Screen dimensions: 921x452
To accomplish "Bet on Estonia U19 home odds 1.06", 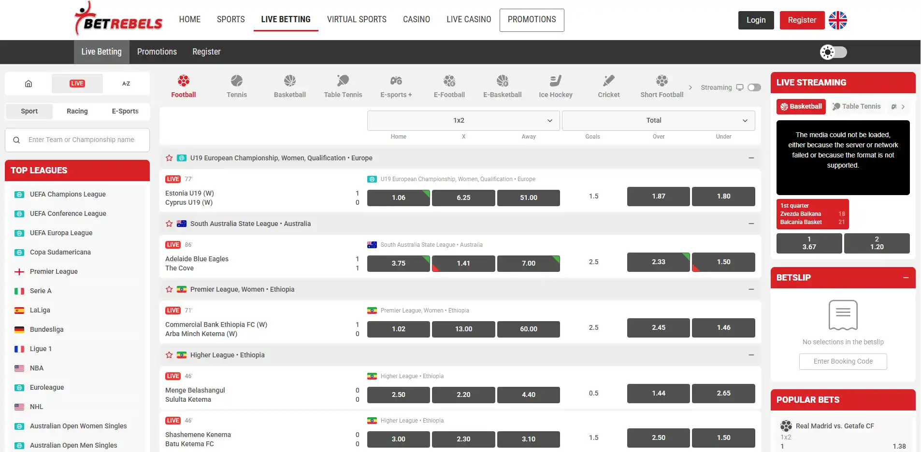I will point(399,198).
